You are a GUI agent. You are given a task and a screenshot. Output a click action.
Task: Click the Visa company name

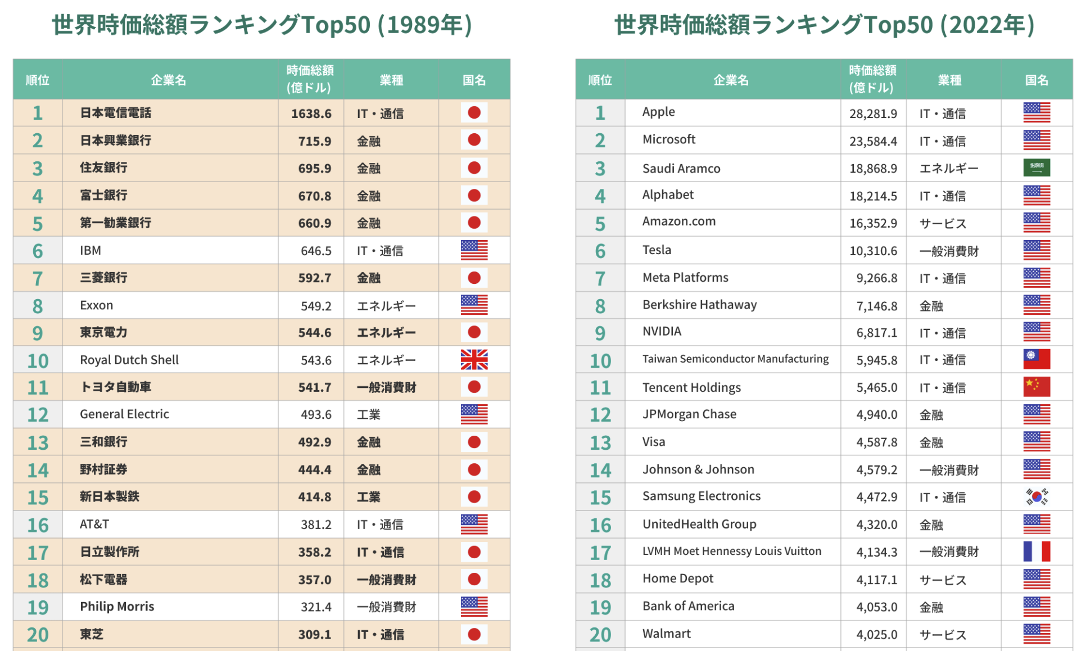[x=654, y=442]
